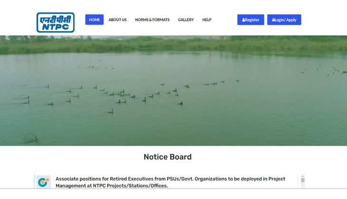Click the person icon inside Register button
Image resolution: width=347 pixels, height=199 pixels.
click(x=244, y=20)
